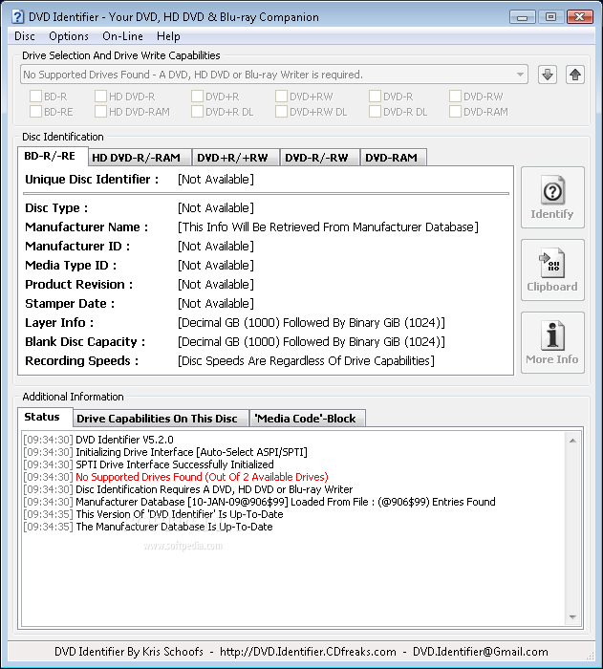The width and height of the screenshot is (603, 669).
Task: Click the Disc Type label
Action: click(x=56, y=208)
